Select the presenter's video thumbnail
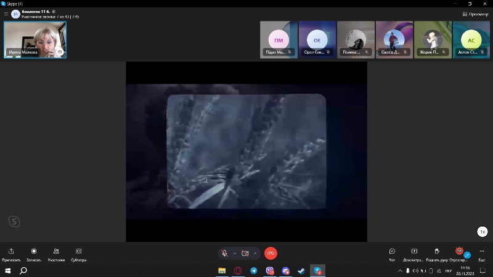Screen dimensions: 493x277 [35, 39]
